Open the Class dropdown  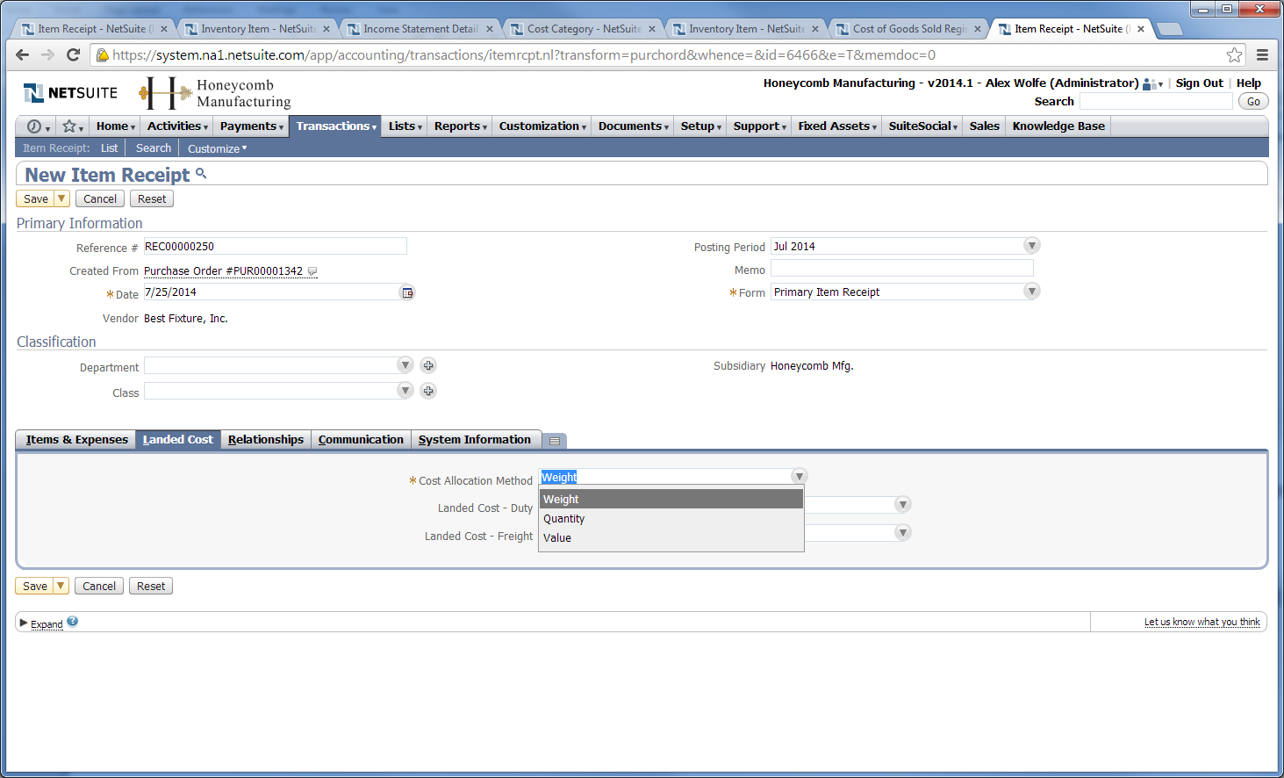coord(405,391)
